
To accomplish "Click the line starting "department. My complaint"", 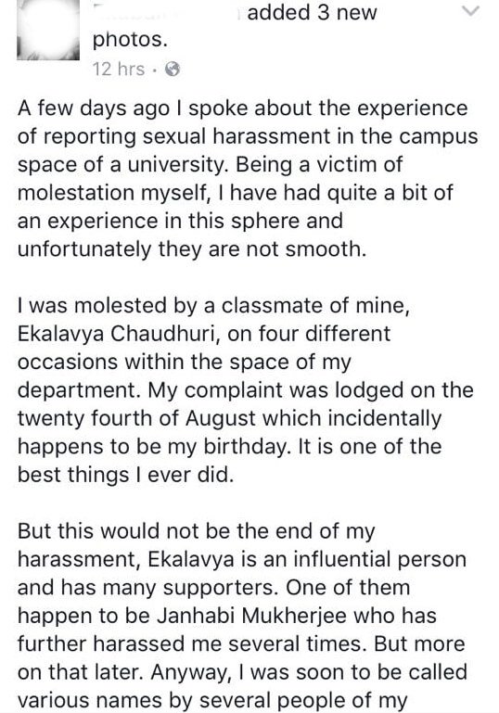I will pos(246,390).
